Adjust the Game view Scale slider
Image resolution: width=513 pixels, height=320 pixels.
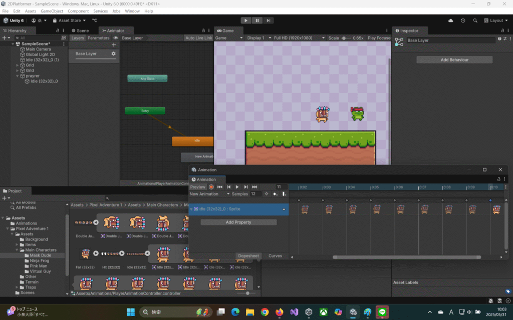pyautogui.click(x=345, y=38)
